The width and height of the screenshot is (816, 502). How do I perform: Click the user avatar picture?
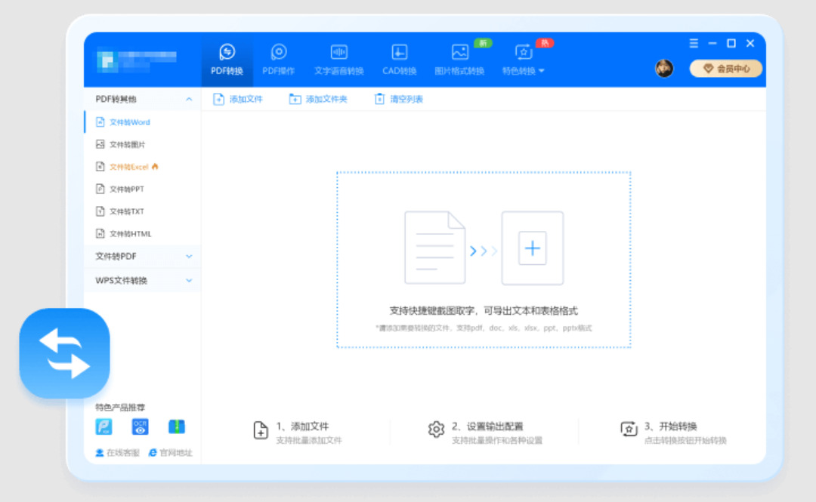664,68
